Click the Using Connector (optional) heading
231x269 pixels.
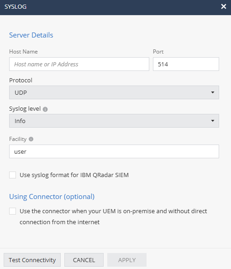coord(52,197)
